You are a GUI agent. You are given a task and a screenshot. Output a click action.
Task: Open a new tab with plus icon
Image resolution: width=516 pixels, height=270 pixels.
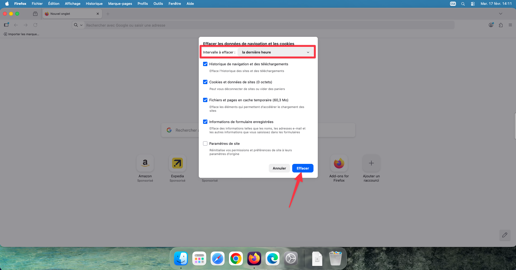[x=108, y=14]
